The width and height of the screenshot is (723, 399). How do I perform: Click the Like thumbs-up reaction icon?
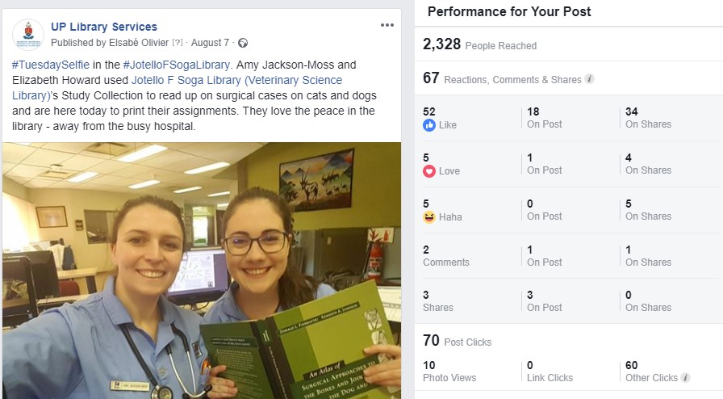pos(428,124)
